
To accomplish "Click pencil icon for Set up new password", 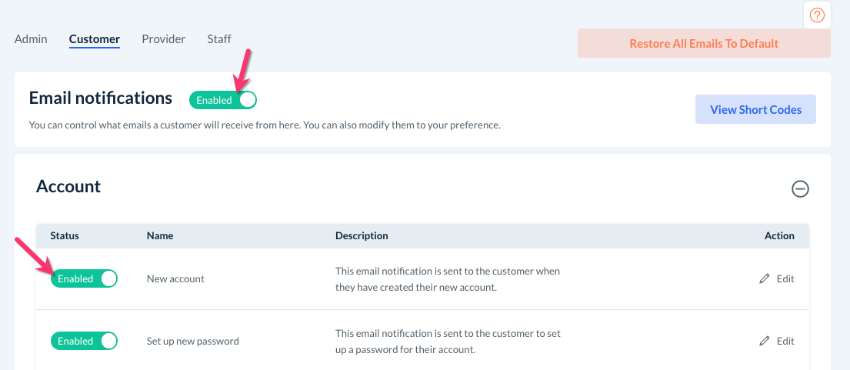I will (764, 341).
